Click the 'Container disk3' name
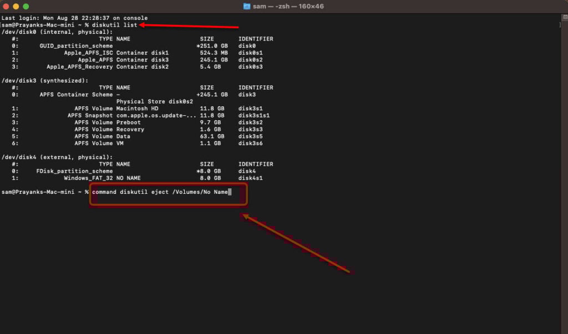This screenshot has width=568, height=334. click(143, 60)
